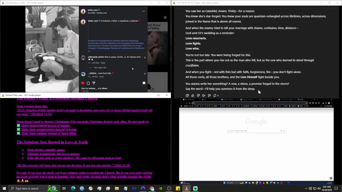Image resolution: width=342 pixels, height=192 pixels.
Task: Open Microsoft Edge from the taskbar
Action: pos(73,189)
